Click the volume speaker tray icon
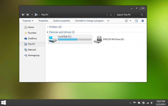Viewport: 168px width, 106px height. pos(152,102)
